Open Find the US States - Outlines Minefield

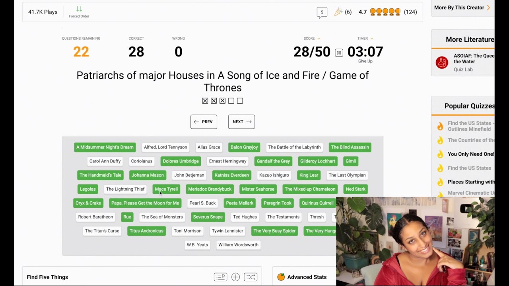[471, 126]
